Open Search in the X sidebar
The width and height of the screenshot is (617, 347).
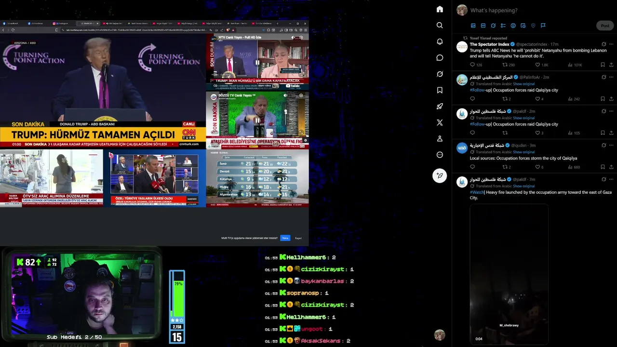[x=440, y=25]
